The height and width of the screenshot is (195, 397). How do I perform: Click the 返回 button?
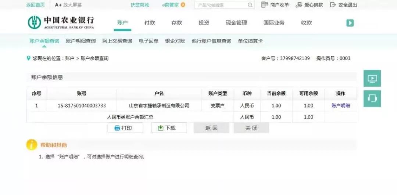[211, 128]
